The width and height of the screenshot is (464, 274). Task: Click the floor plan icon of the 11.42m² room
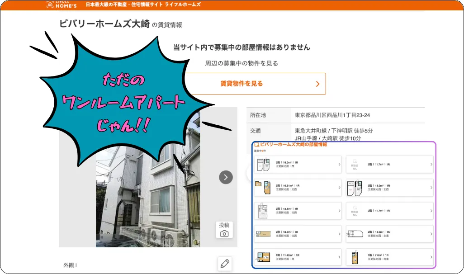(264, 257)
